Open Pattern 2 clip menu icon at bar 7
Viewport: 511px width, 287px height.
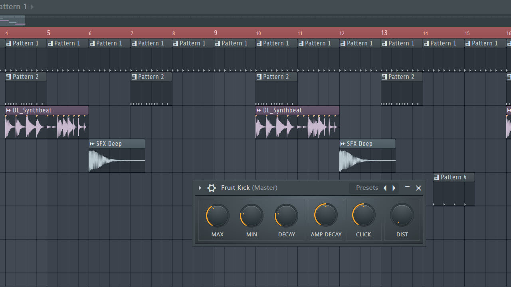click(134, 77)
